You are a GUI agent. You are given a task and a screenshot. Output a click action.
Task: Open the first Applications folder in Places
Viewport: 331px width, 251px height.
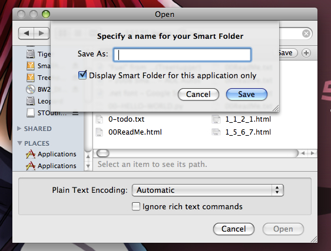(x=51, y=154)
